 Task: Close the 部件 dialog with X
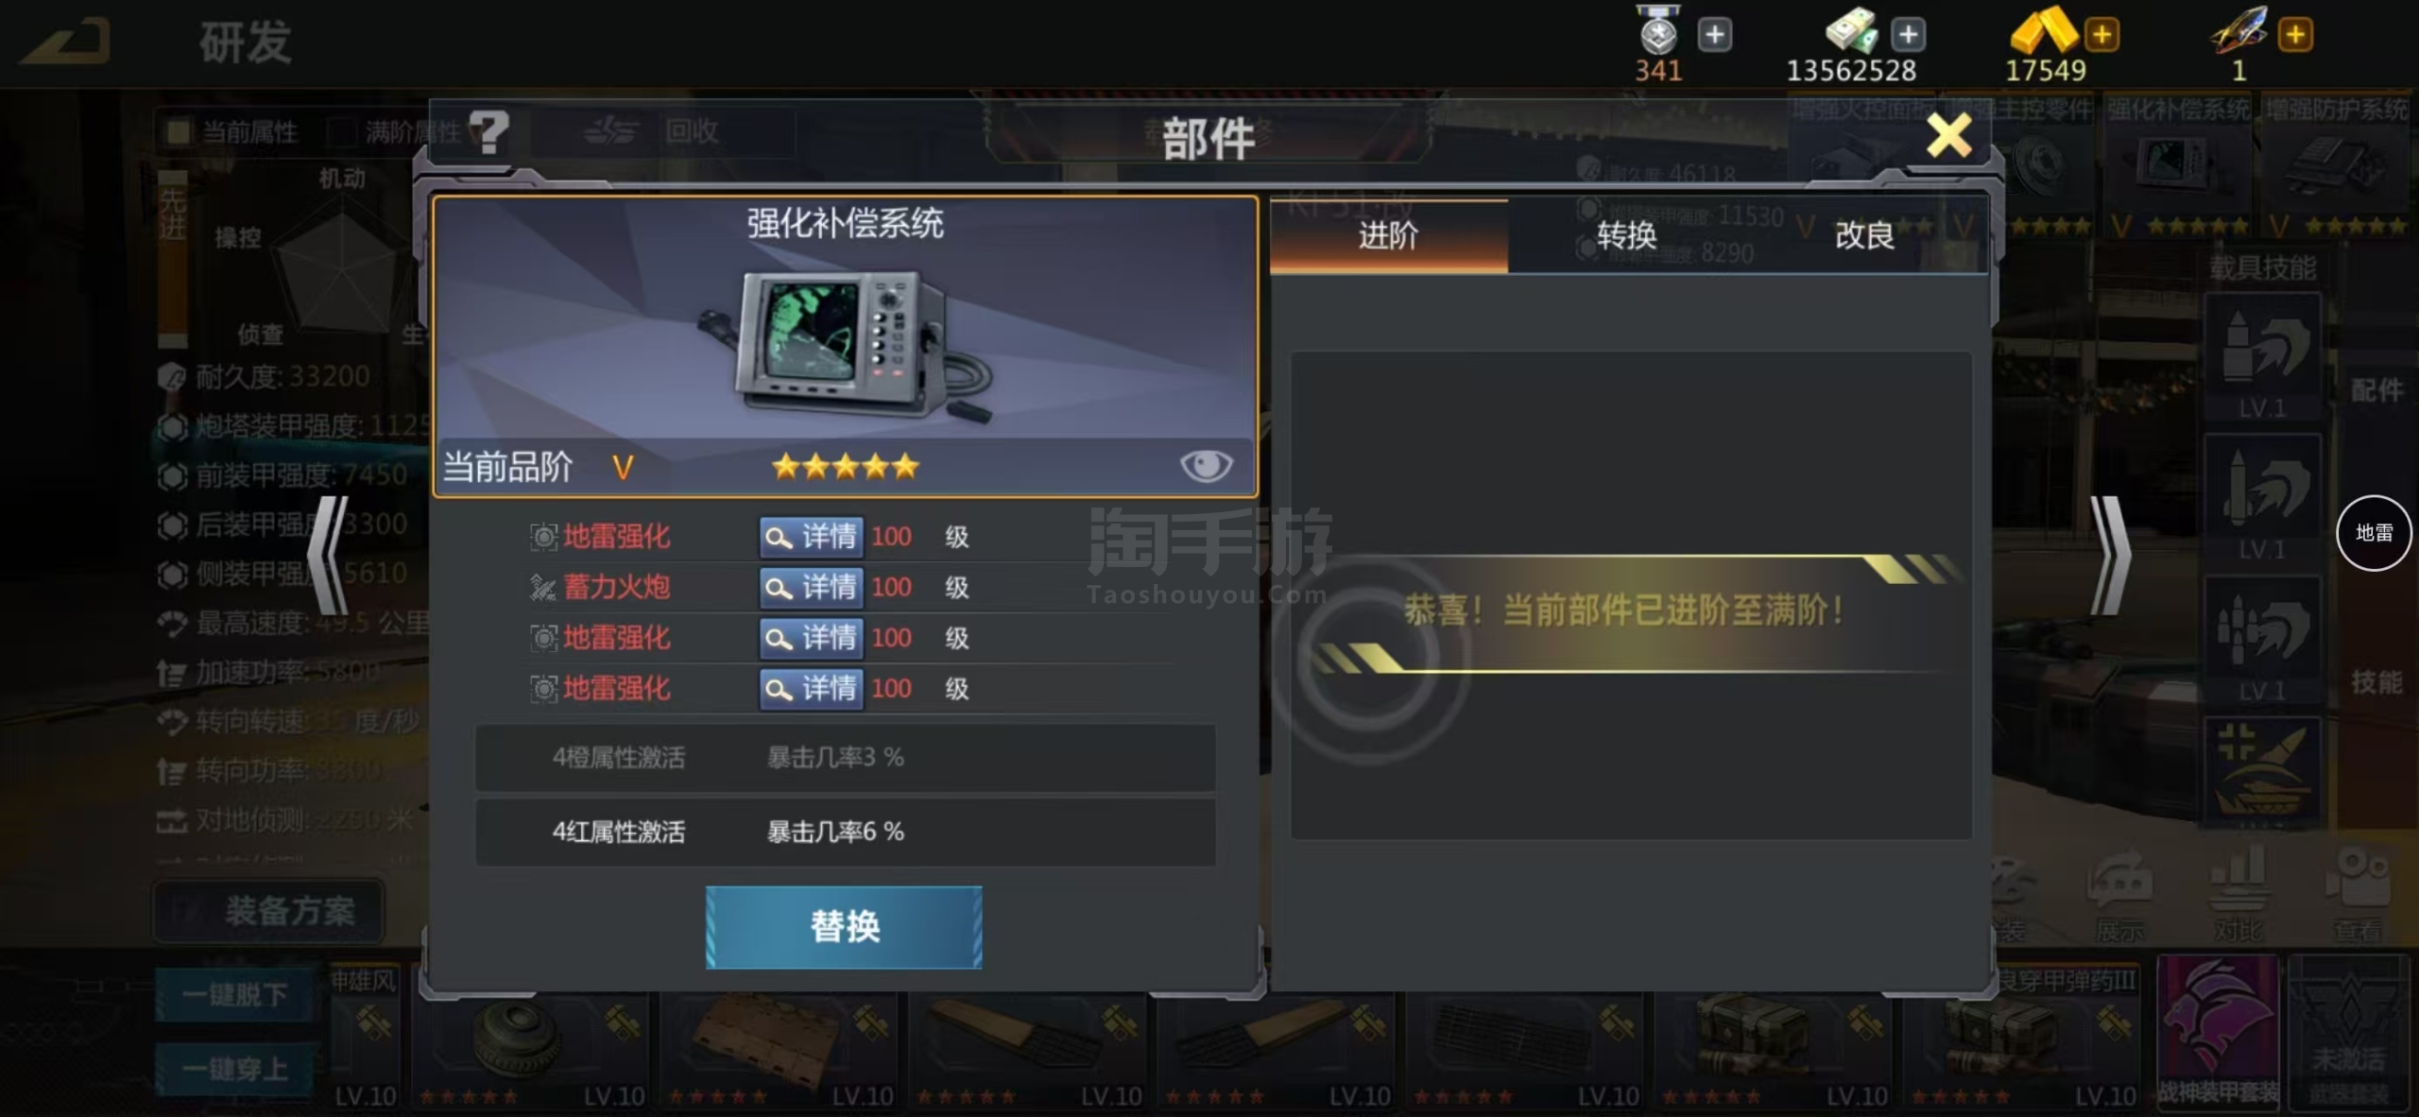[1948, 135]
